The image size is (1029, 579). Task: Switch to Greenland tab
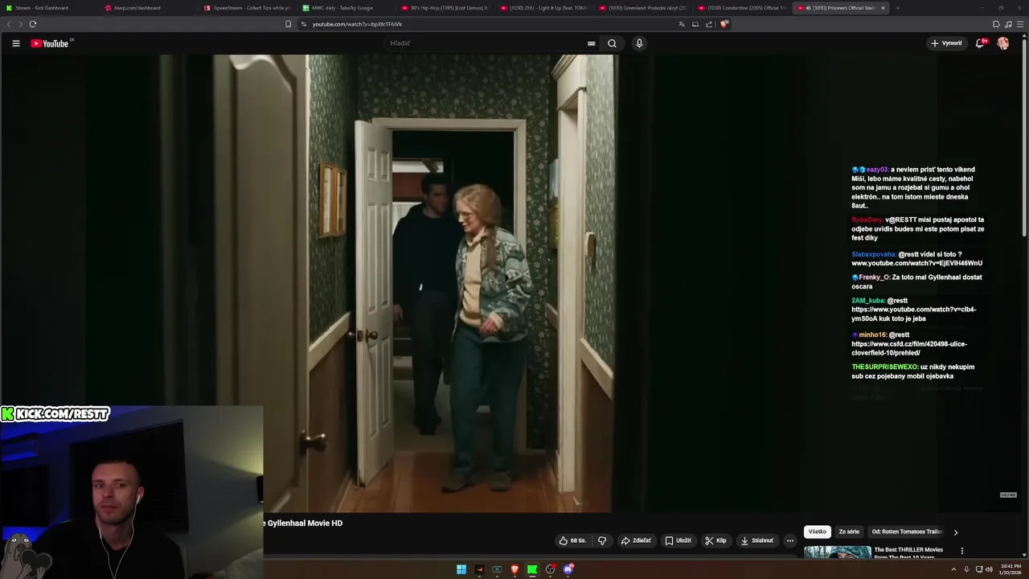642,8
